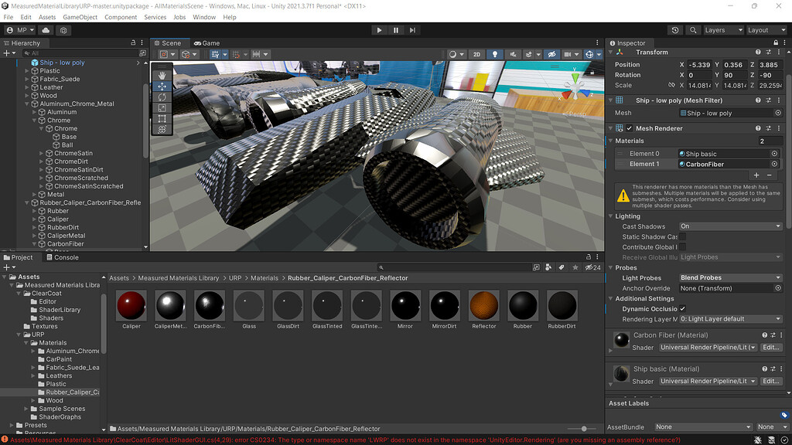Toggle the Dynamic Occlusion checkbox
The image size is (792, 445).
(683, 308)
